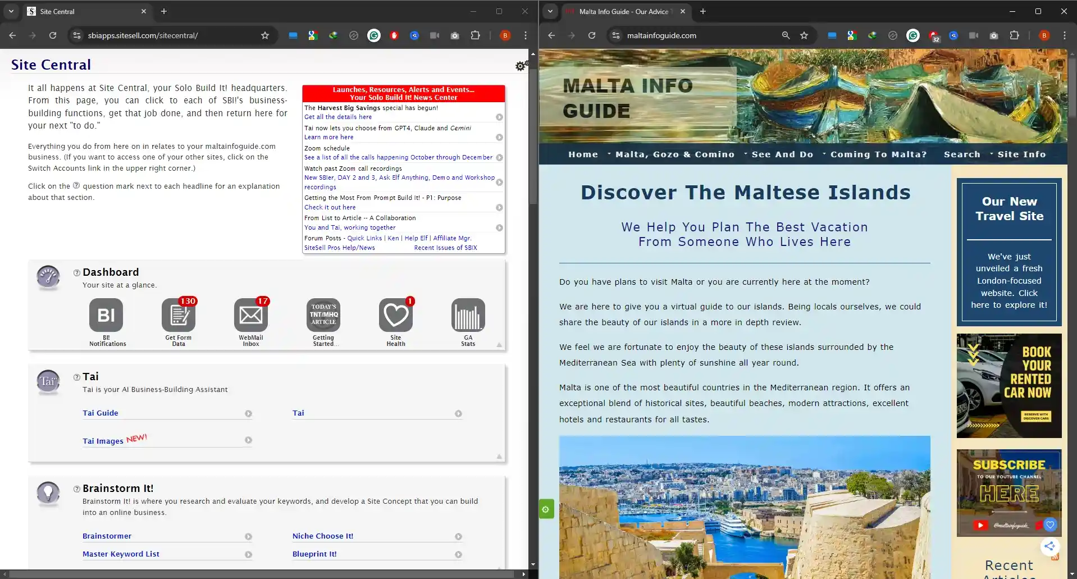This screenshot has height=579, width=1077.
Task: Expand the Coming To Malta? dropdown
Action: [x=878, y=154]
